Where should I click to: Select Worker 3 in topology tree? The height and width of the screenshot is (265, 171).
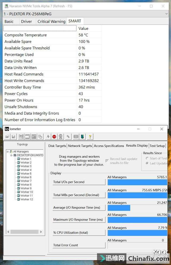point(24,166)
